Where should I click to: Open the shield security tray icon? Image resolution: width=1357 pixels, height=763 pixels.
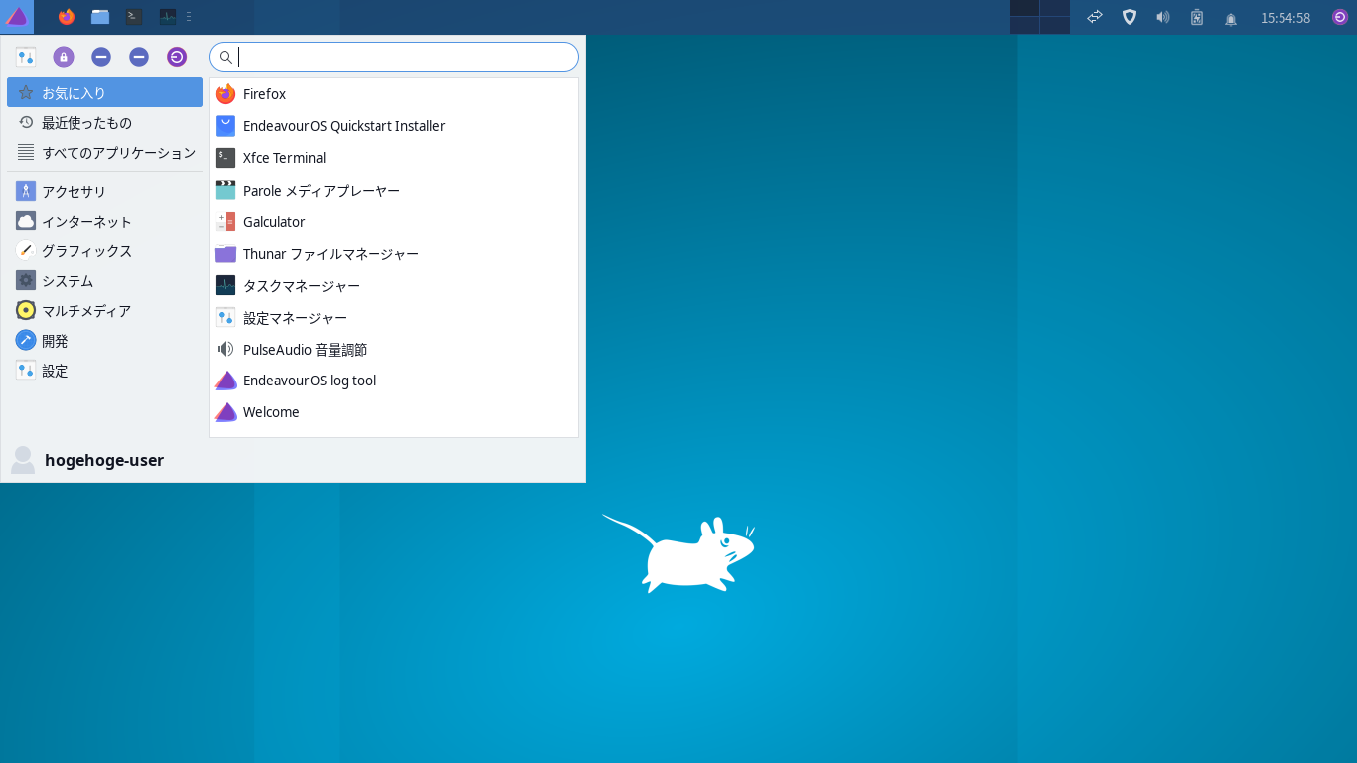[x=1129, y=17]
